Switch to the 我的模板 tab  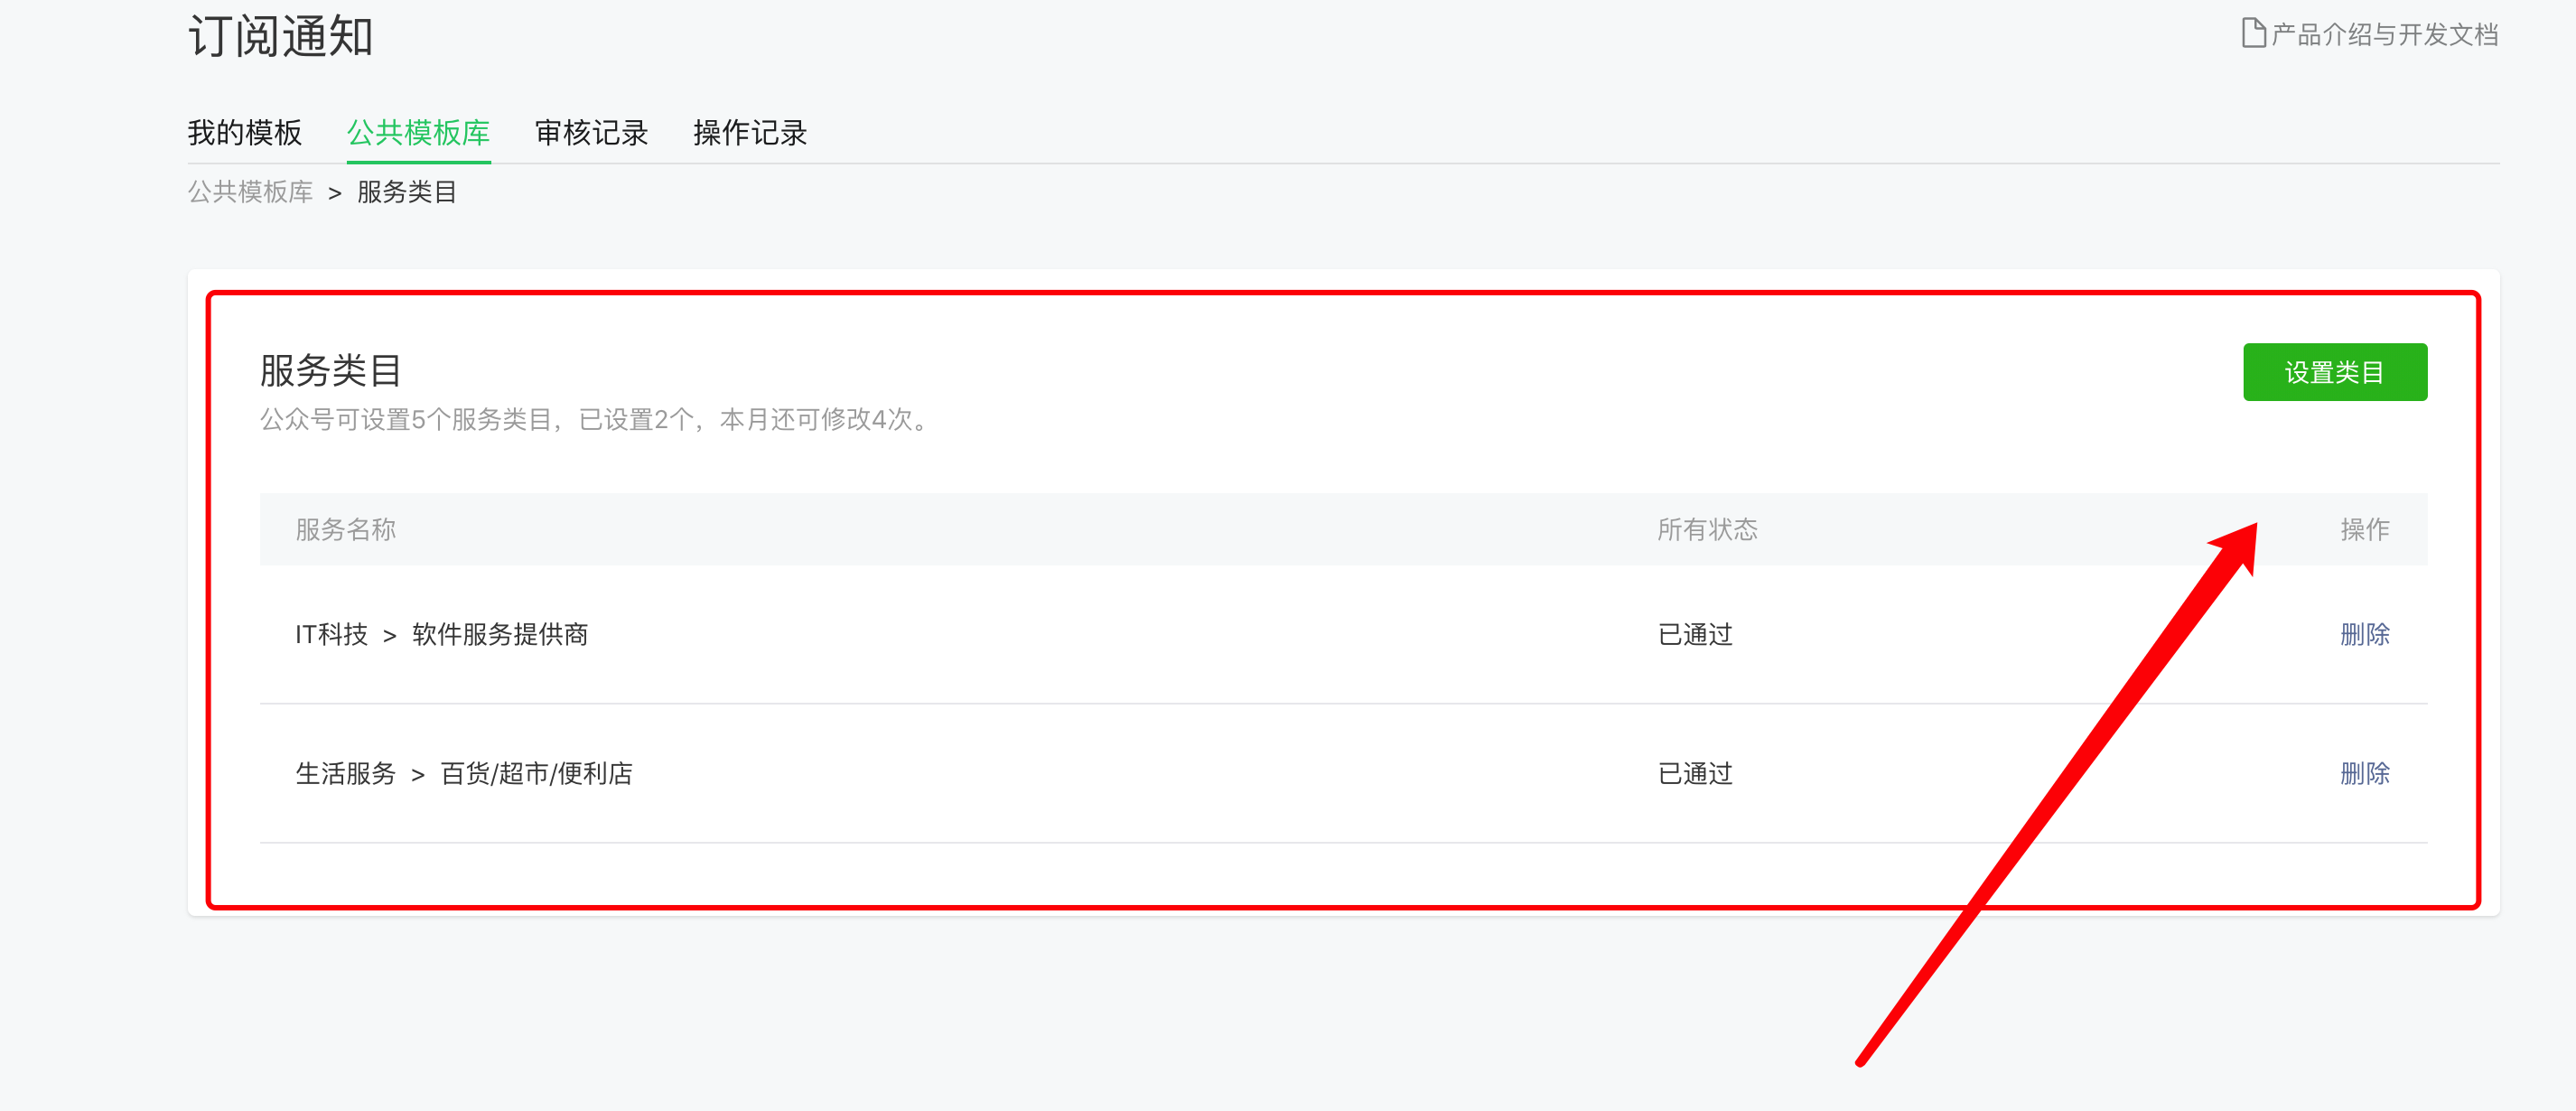245,132
